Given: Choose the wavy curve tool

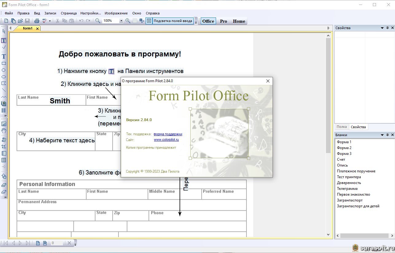Looking at the screenshot, I should pos(4,97).
